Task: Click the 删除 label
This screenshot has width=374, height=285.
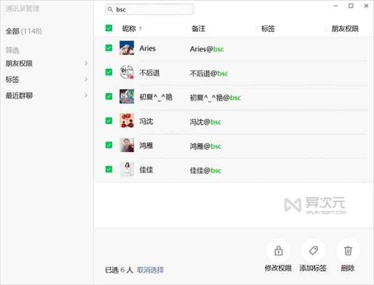Action: pyautogui.click(x=348, y=268)
